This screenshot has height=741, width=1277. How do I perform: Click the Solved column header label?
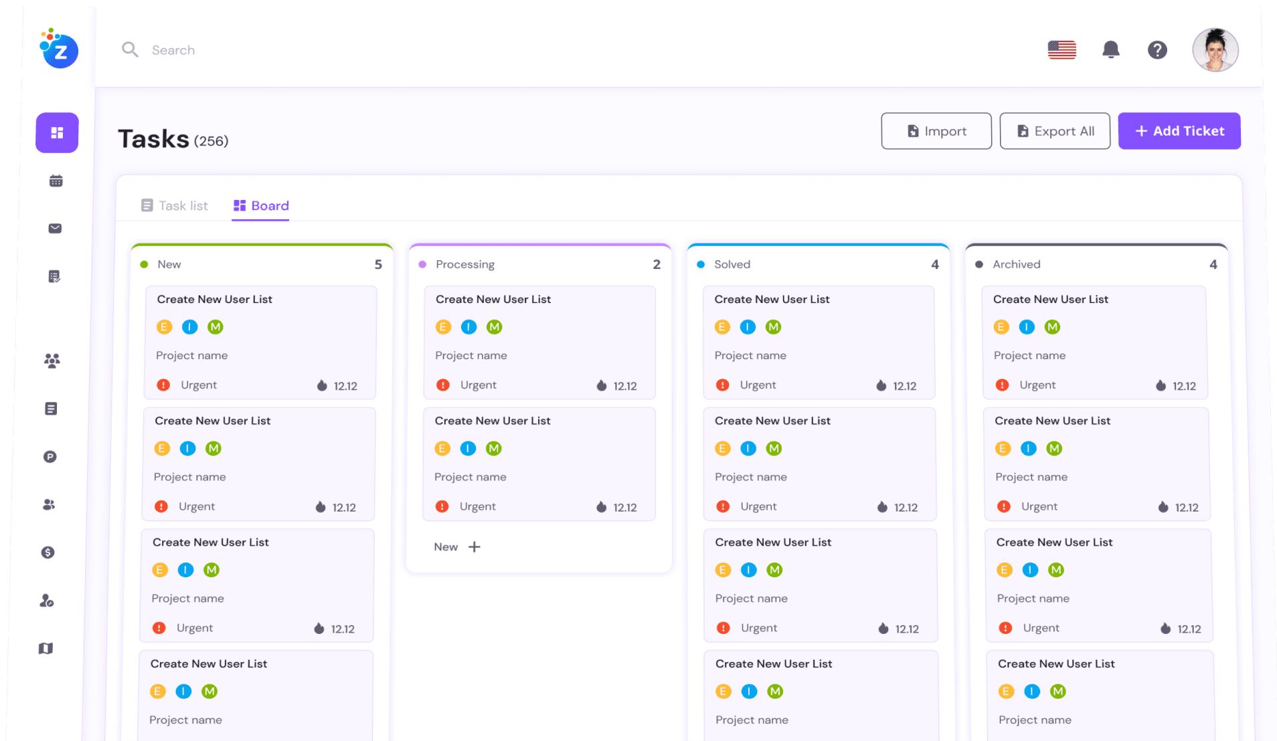tap(732, 264)
